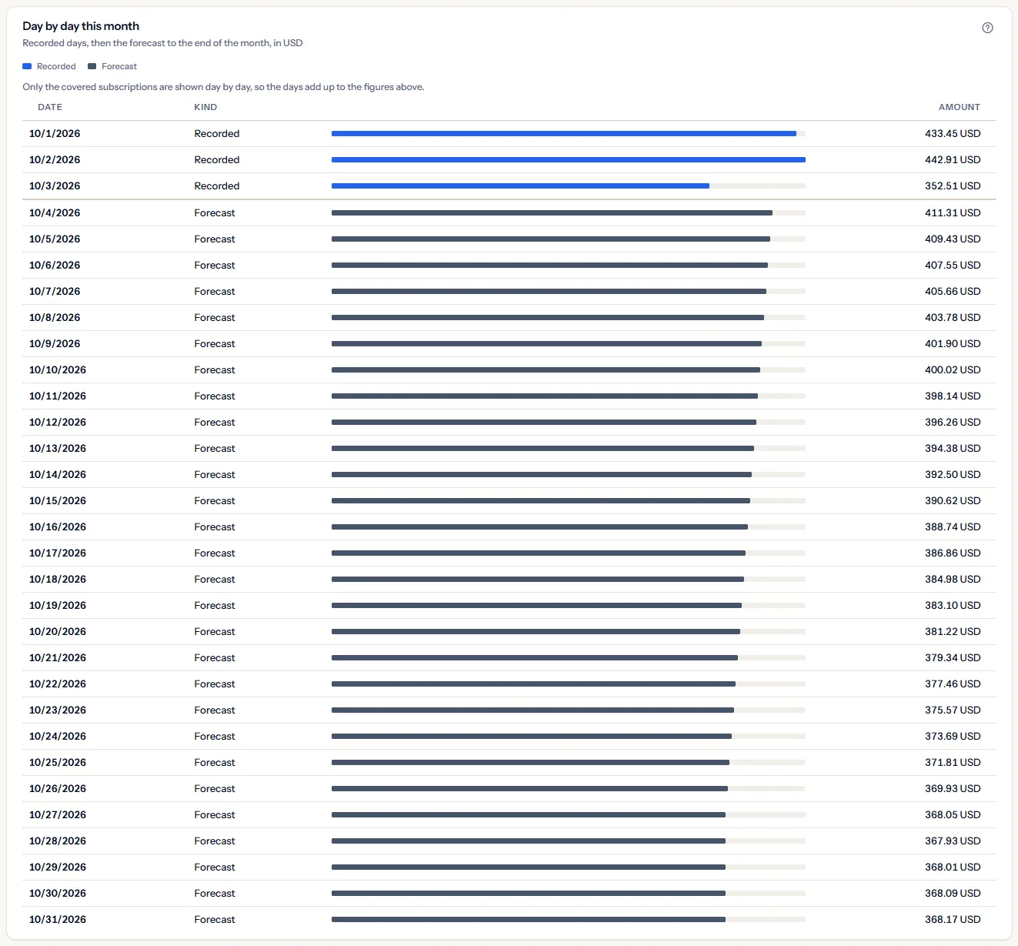The image size is (1018, 946).
Task: Click the 377.46 USD amount
Action: coord(953,684)
